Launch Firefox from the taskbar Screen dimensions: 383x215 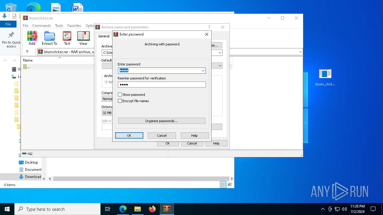[x=152, y=209]
